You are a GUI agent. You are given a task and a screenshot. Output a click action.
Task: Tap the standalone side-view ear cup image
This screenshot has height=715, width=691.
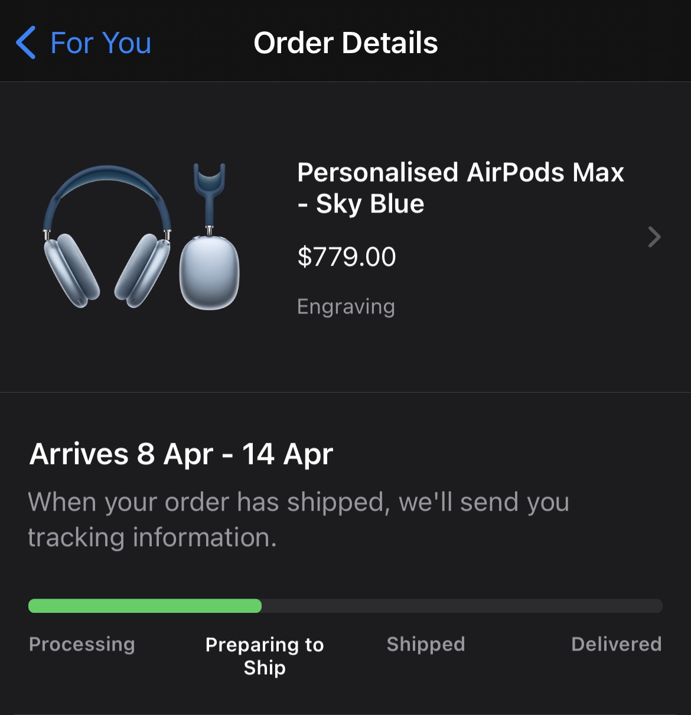point(210,272)
